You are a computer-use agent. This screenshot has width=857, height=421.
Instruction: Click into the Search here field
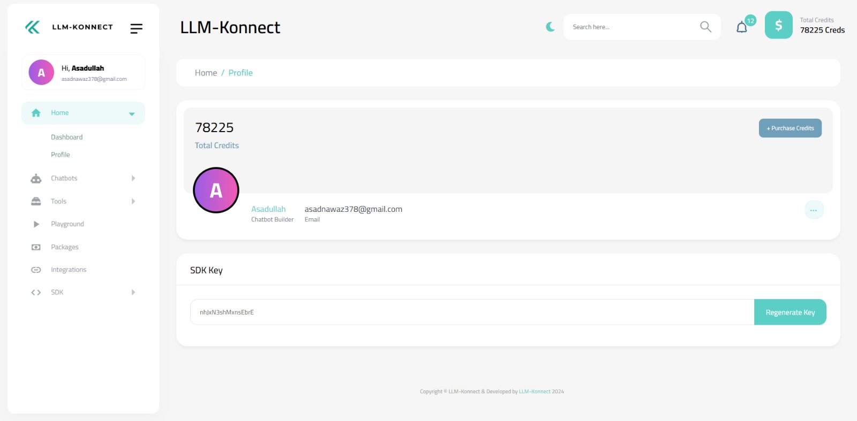tap(632, 27)
